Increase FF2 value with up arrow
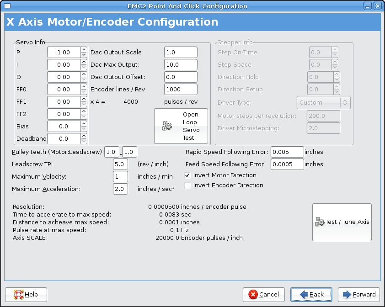The width and height of the screenshot is (385, 307). 84,111
